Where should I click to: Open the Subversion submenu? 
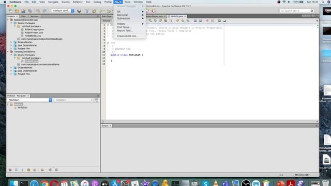pyautogui.click(x=130, y=19)
